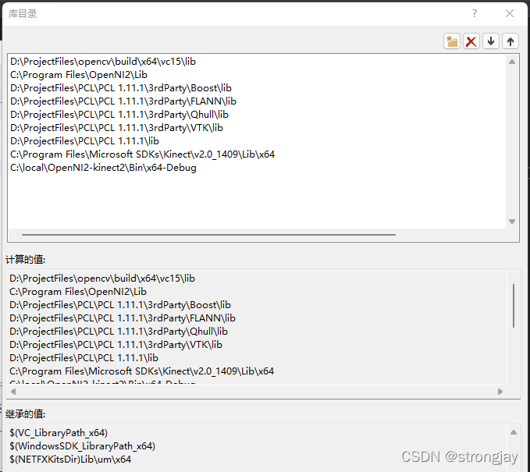Select the 3rdParty\FLANN\lib entry in edit list
Image resolution: width=530 pixels, height=472 pixels.
coord(123,101)
